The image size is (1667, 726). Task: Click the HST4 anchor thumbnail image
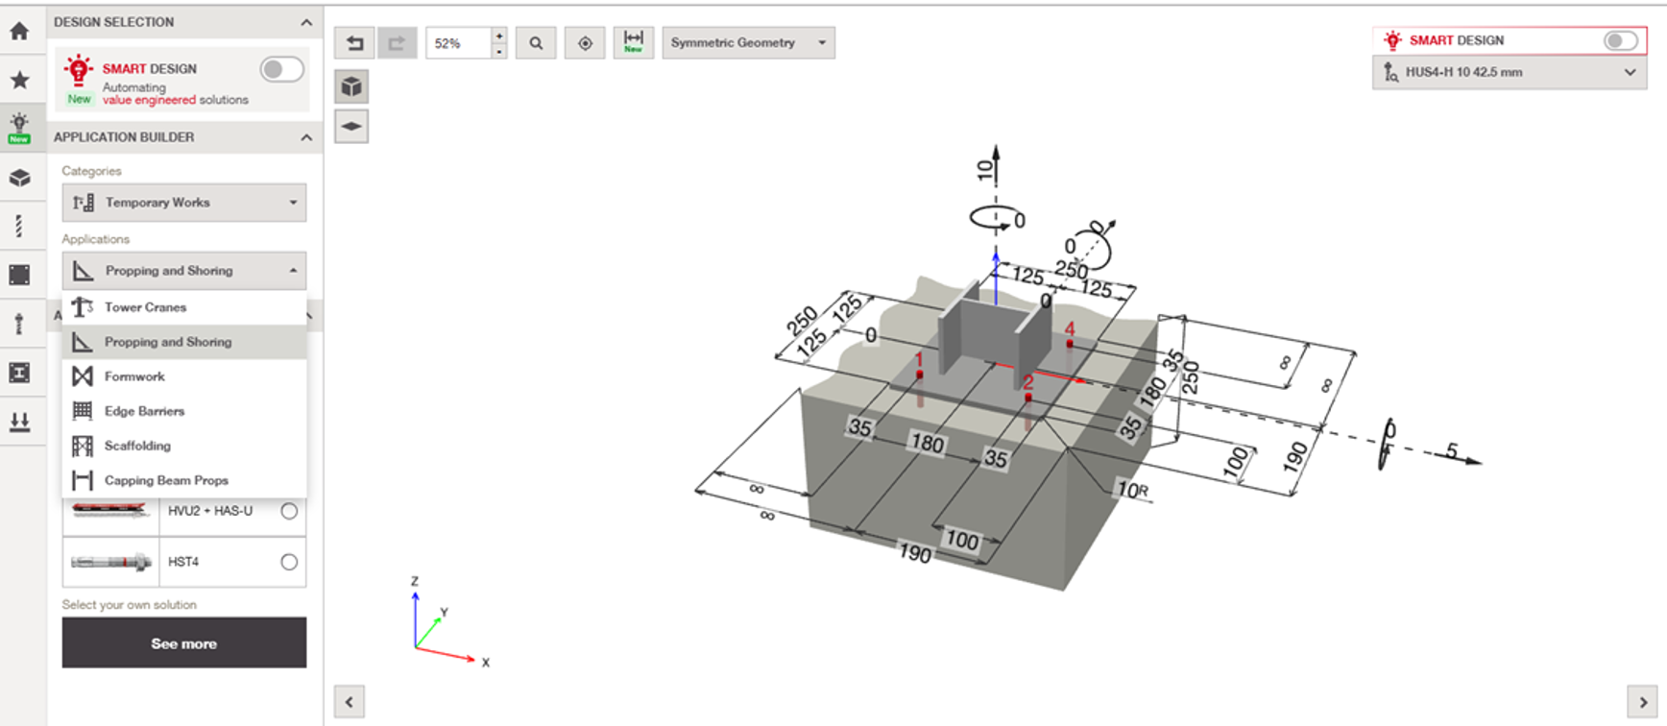pos(111,562)
